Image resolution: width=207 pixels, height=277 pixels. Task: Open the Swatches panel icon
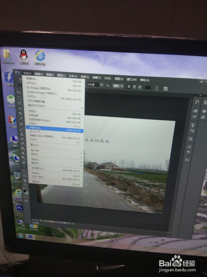pyautogui.click(x=195, y=117)
